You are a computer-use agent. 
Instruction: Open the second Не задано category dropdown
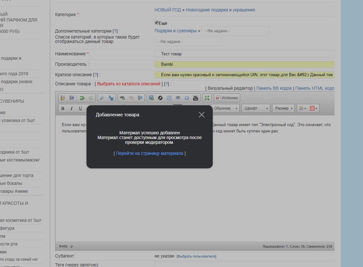pos(188,42)
